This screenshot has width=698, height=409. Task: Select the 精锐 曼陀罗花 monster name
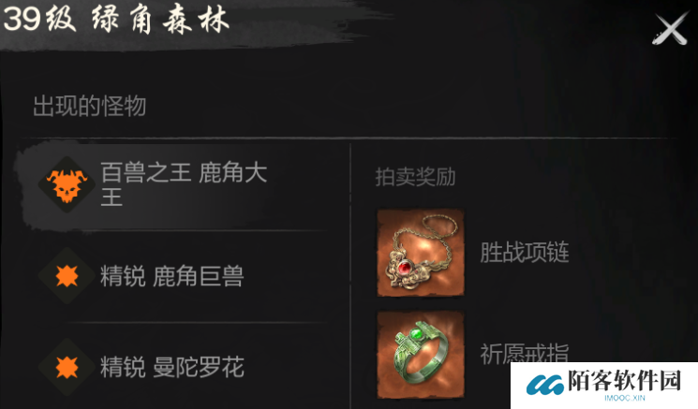click(x=171, y=367)
